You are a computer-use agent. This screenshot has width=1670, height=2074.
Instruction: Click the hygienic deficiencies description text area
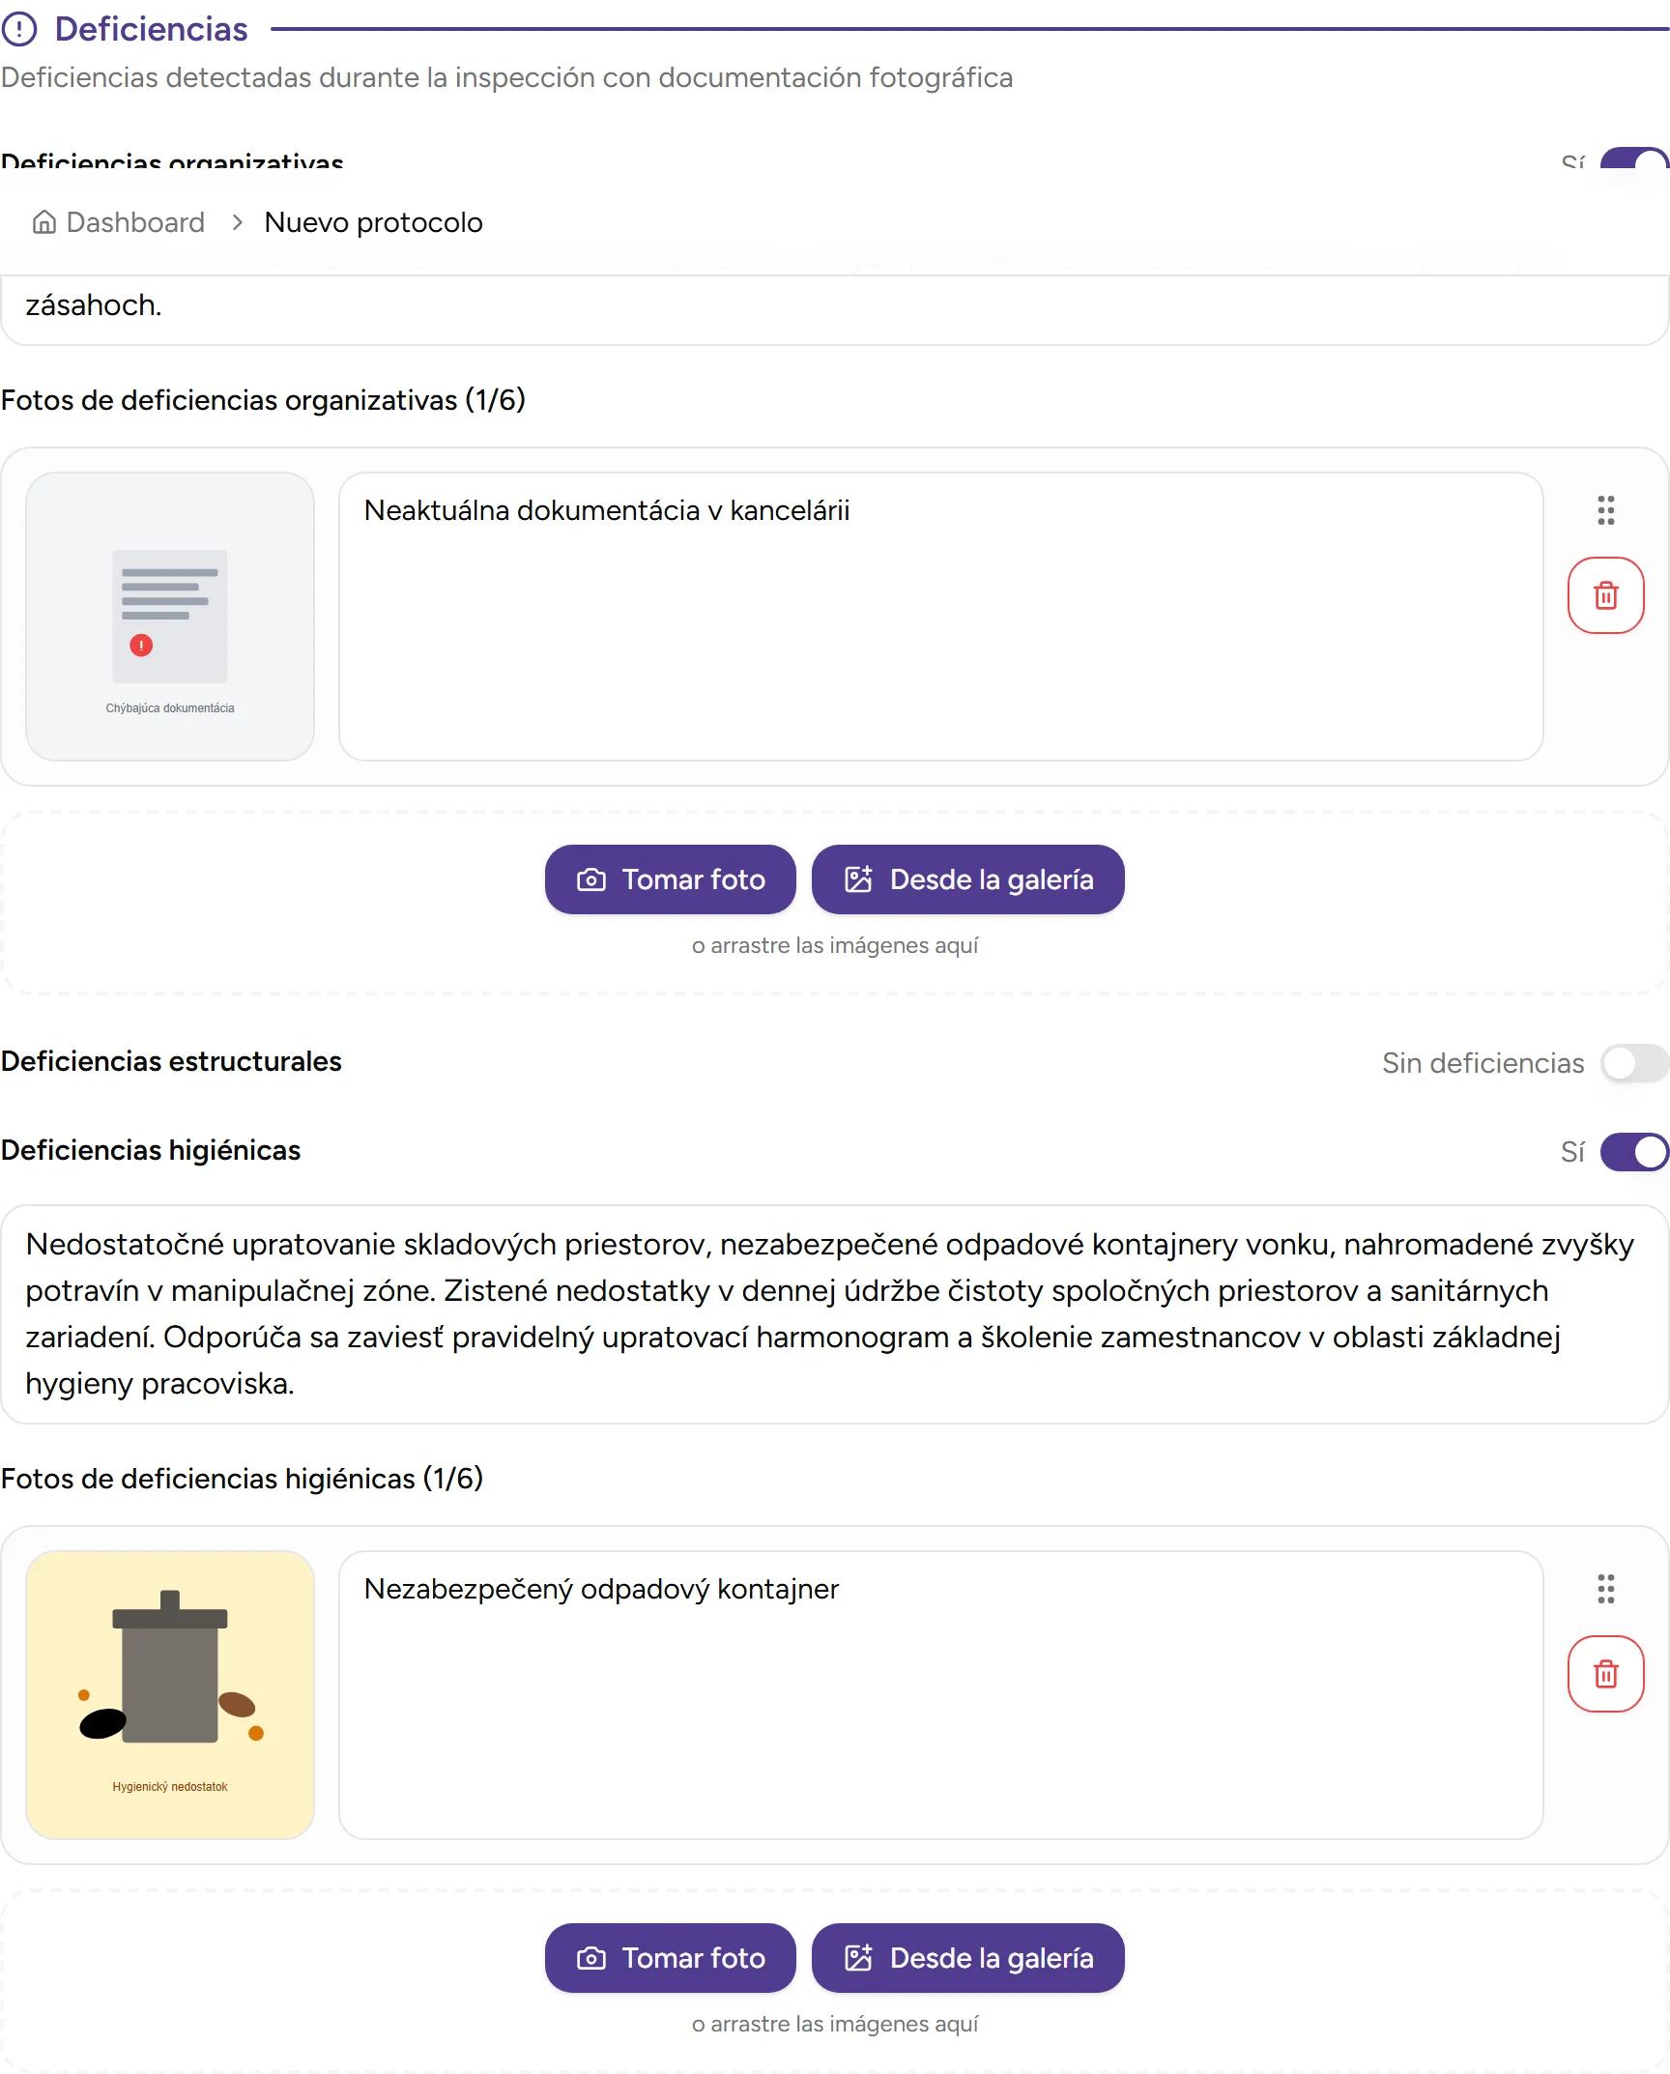pyautogui.click(x=834, y=1314)
